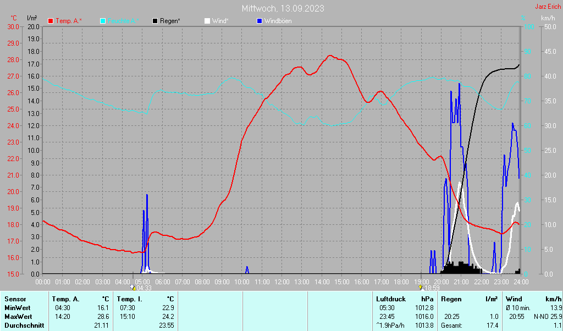This screenshot has width=563, height=331.
Task: Click the km/h axis unit label
Action: pyautogui.click(x=548, y=18)
